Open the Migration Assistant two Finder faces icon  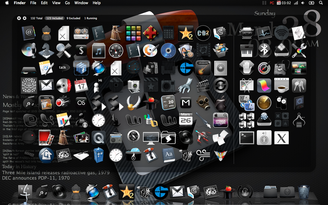(x=247, y=103)
